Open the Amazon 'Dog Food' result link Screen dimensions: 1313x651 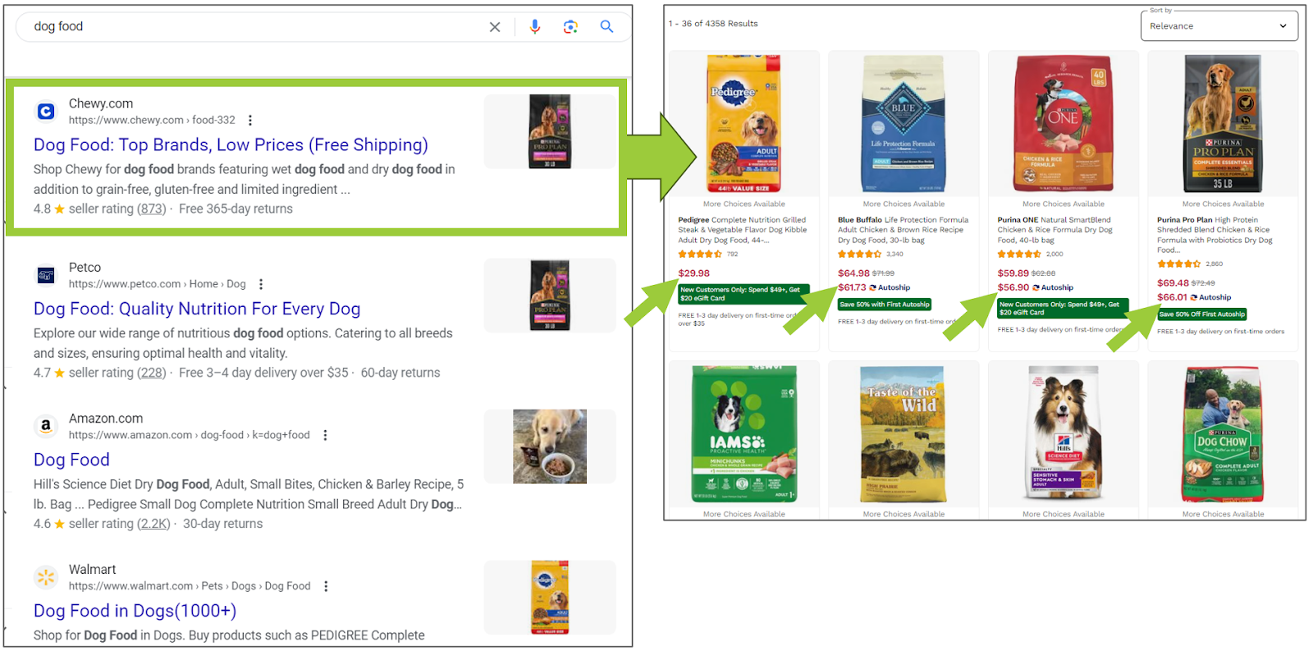coord(71,460)
